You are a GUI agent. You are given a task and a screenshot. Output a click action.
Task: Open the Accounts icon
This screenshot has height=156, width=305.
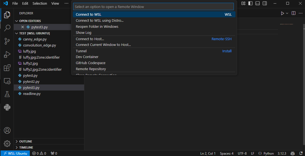coord(7,130)
